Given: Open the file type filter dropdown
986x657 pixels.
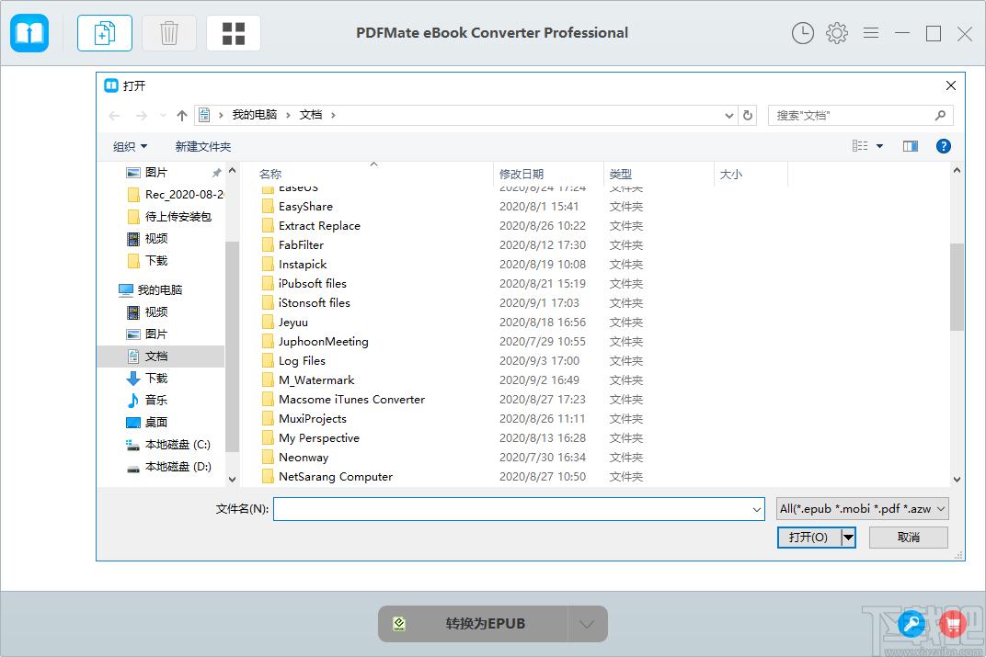Looking at the screenshot, I should 862,508.
